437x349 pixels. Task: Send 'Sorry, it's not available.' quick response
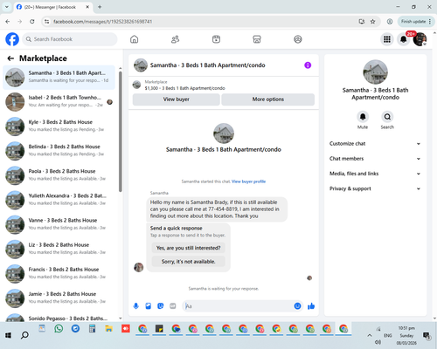coord(189,262)
